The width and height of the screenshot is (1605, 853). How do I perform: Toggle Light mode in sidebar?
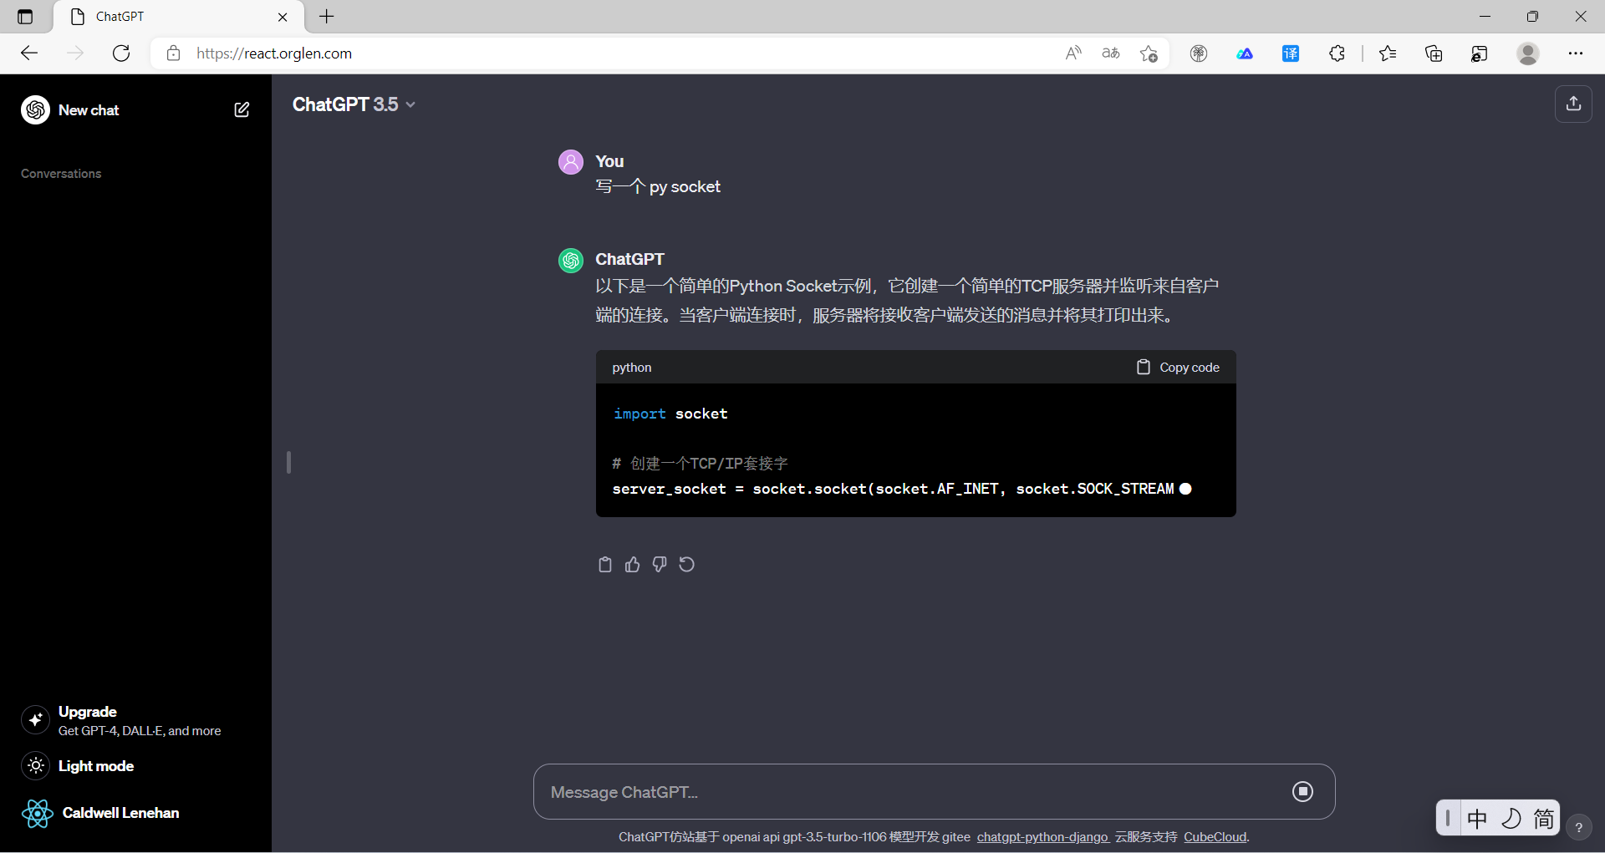pos(77,766)
